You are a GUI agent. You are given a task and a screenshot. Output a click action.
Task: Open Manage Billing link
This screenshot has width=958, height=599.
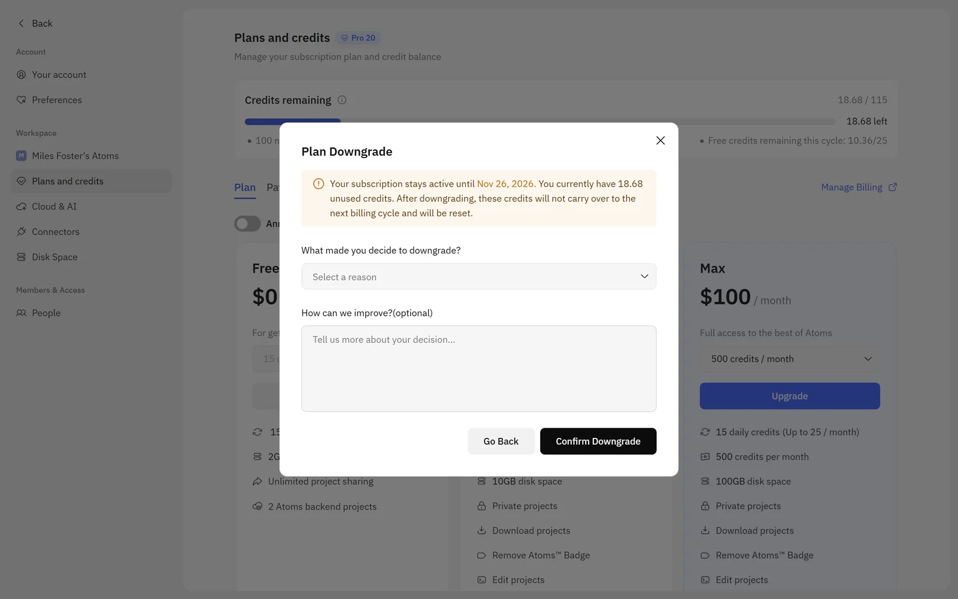pyautogui.click(x=851, y=187)
